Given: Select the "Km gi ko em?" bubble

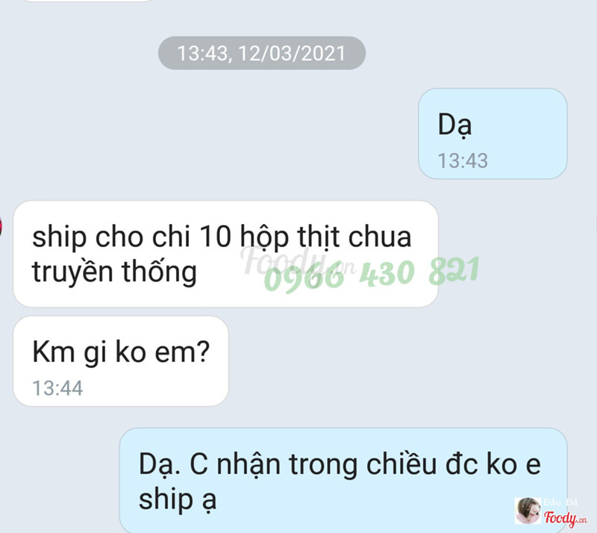Looking at the screenshot, I should (x=121, y=361).
